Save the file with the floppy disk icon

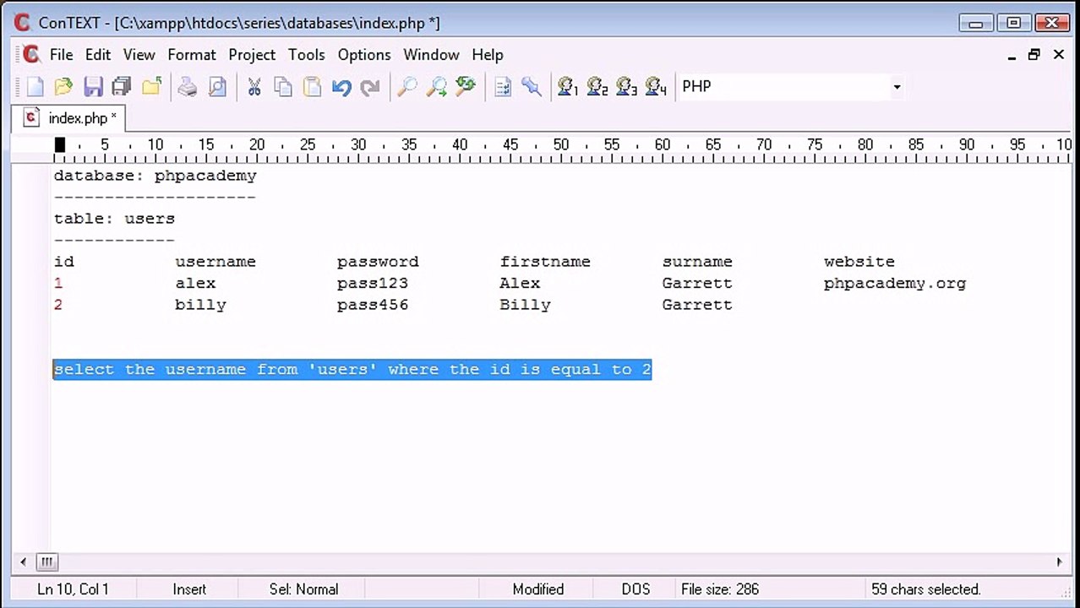pyautogui.click(x=93, y=86)
